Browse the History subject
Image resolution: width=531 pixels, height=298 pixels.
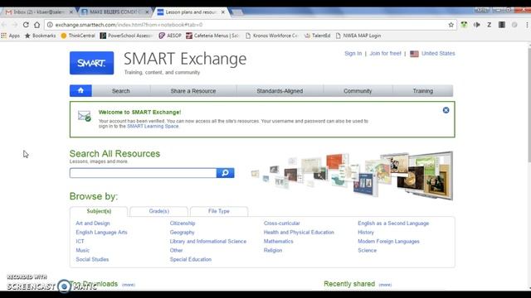(x=366, y=233)
